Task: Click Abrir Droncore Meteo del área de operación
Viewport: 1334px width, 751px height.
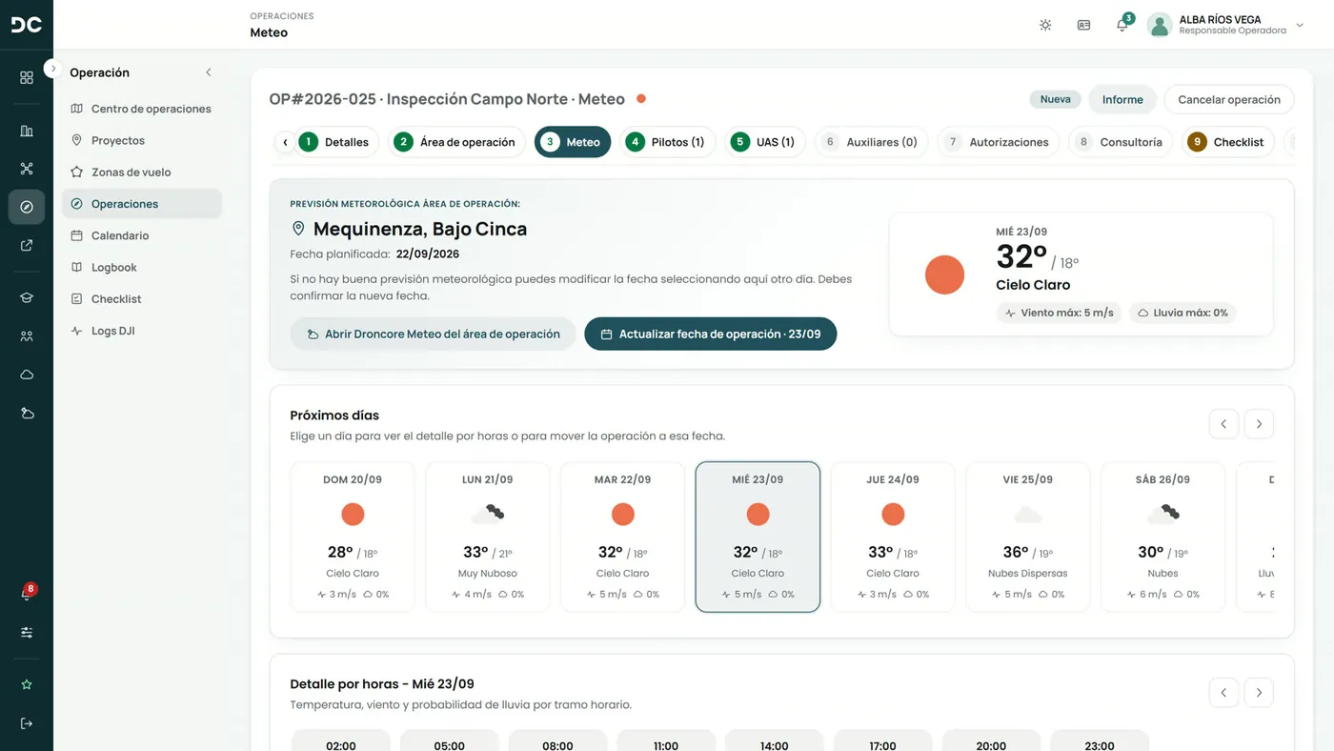Action: [433, 334]
